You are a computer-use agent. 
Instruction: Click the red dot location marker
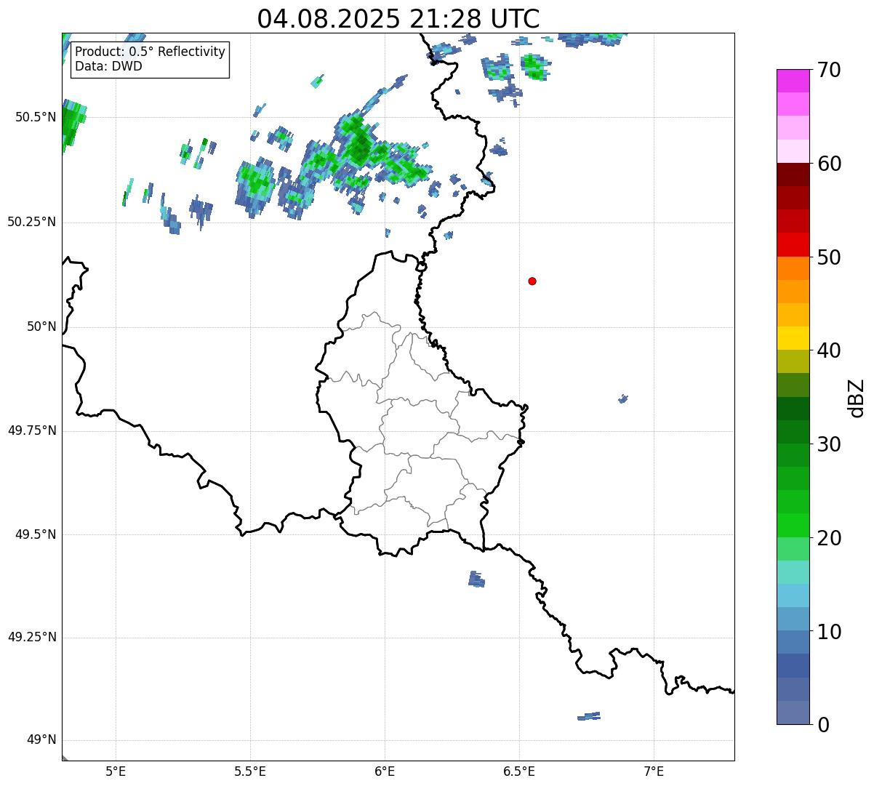pos(532,281)
